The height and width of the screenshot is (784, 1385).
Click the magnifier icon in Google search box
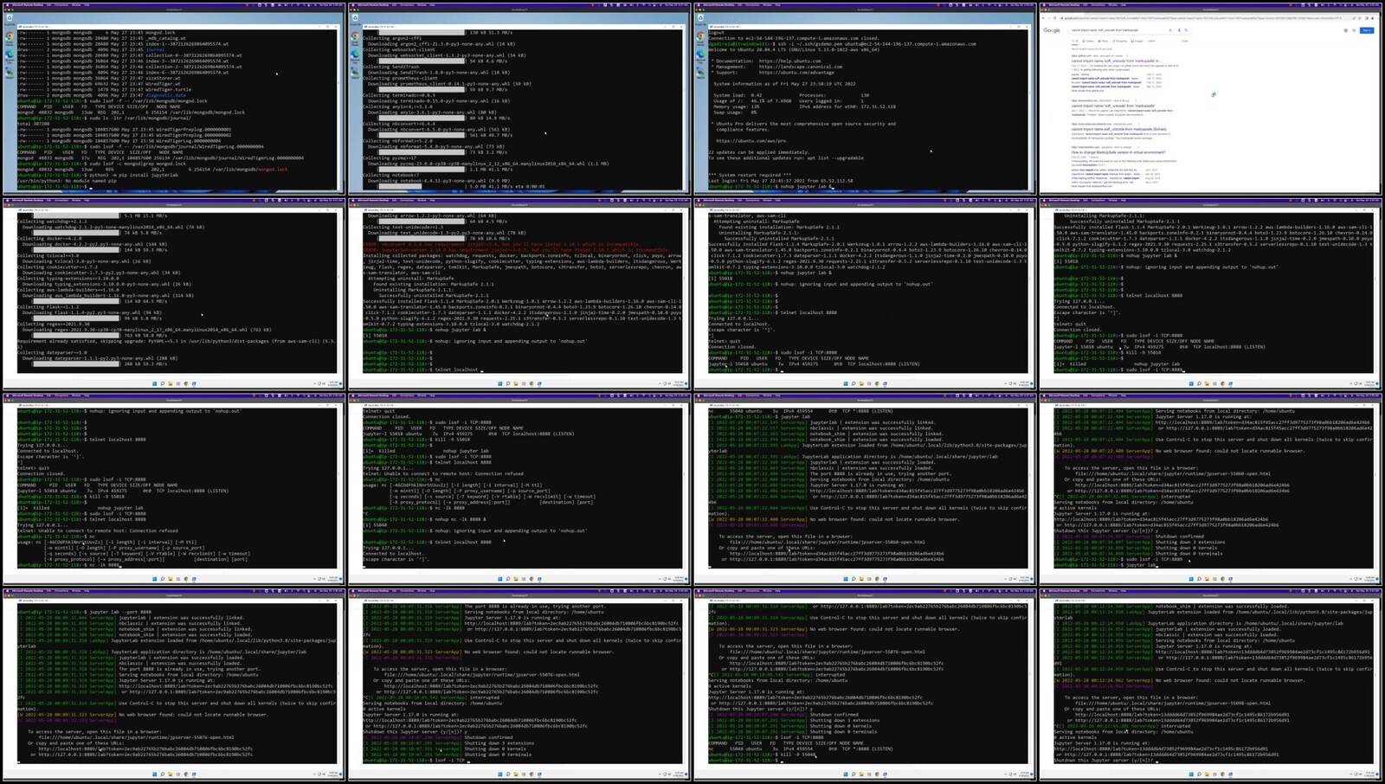1186,30
